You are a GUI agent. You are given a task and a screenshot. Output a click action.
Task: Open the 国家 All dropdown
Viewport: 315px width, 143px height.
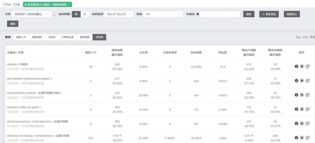coord(163,14)
